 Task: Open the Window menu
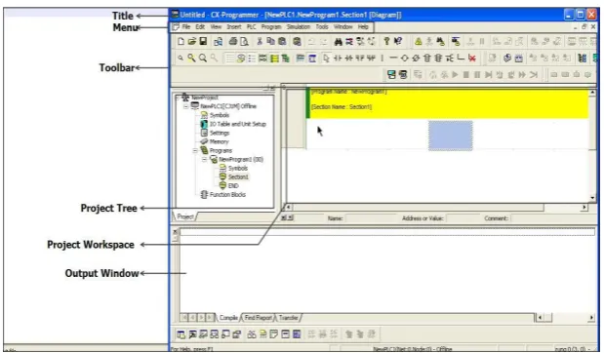(x=342, y=27)
